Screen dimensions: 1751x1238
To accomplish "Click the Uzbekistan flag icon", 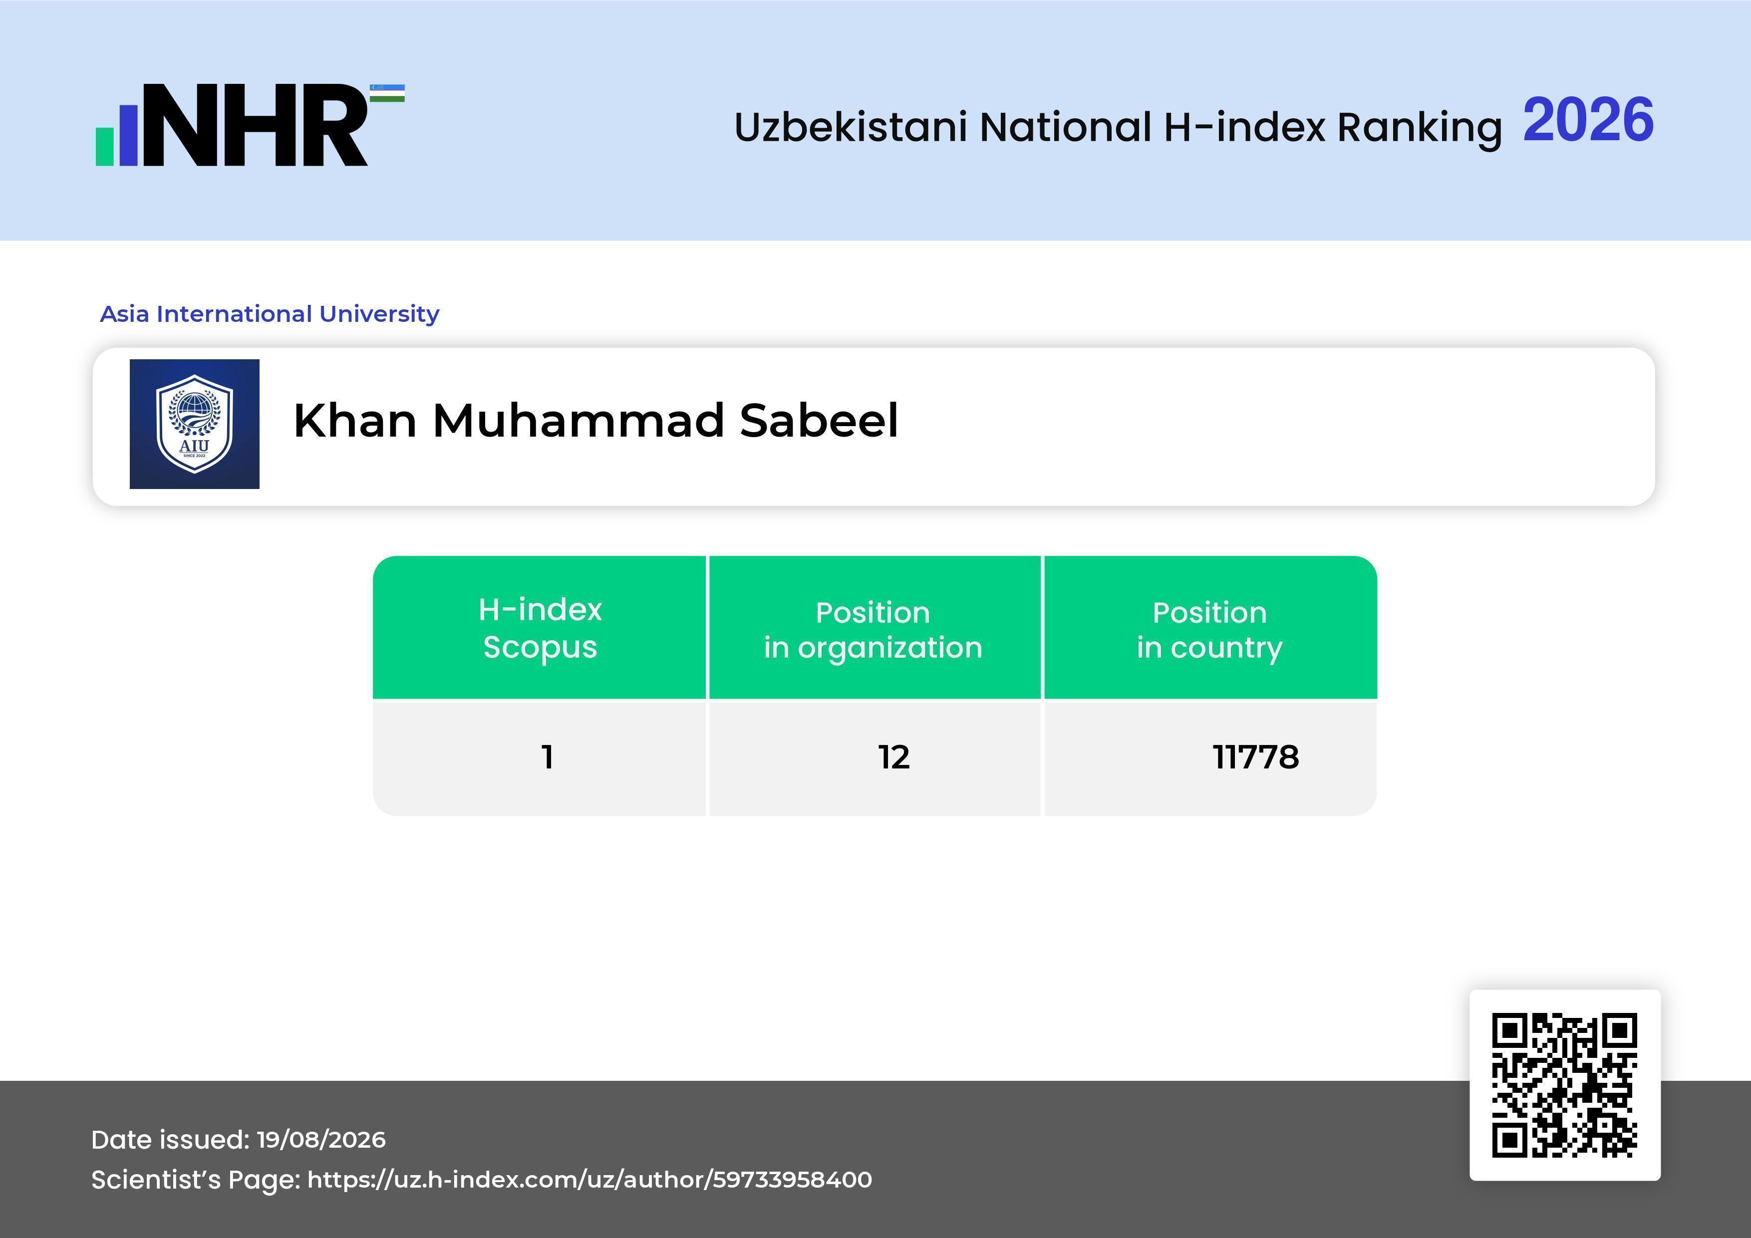I will coord(387,94).
